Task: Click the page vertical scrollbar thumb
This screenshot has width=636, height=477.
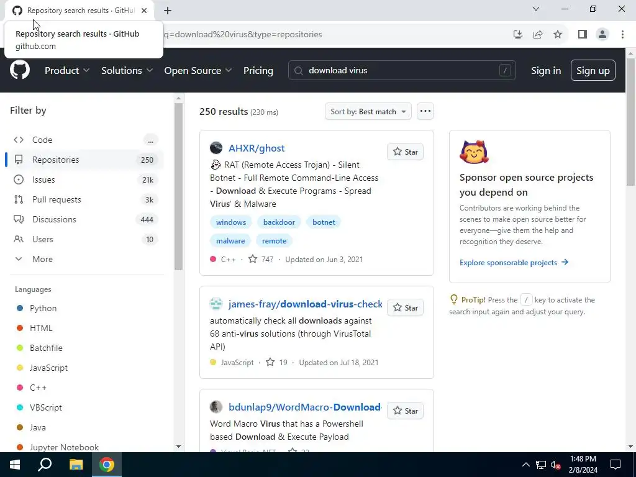Action: coord(630,122)
